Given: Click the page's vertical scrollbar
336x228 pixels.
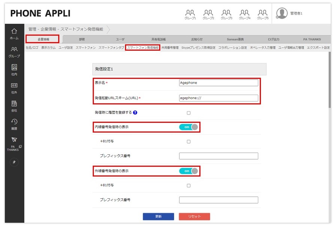Looking at the screenshot, I should (329, 83).
